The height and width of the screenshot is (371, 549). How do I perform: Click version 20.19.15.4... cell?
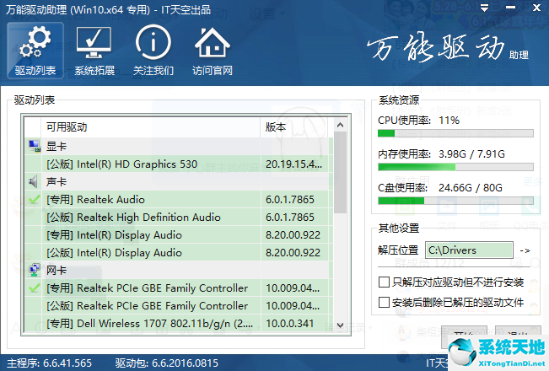tap(294, 164)
